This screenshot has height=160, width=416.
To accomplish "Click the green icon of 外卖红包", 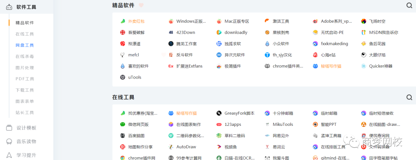I will tap(122, 21).
